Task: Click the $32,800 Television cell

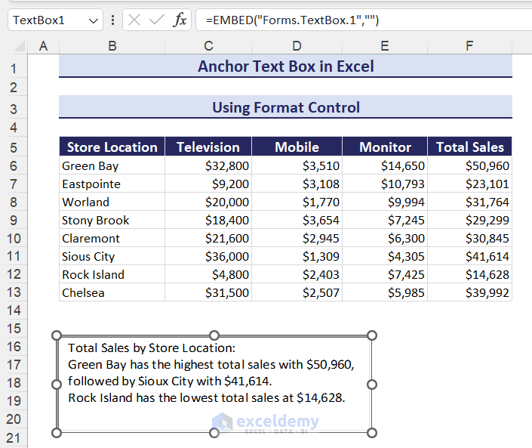Action: [x=208, y=165]
